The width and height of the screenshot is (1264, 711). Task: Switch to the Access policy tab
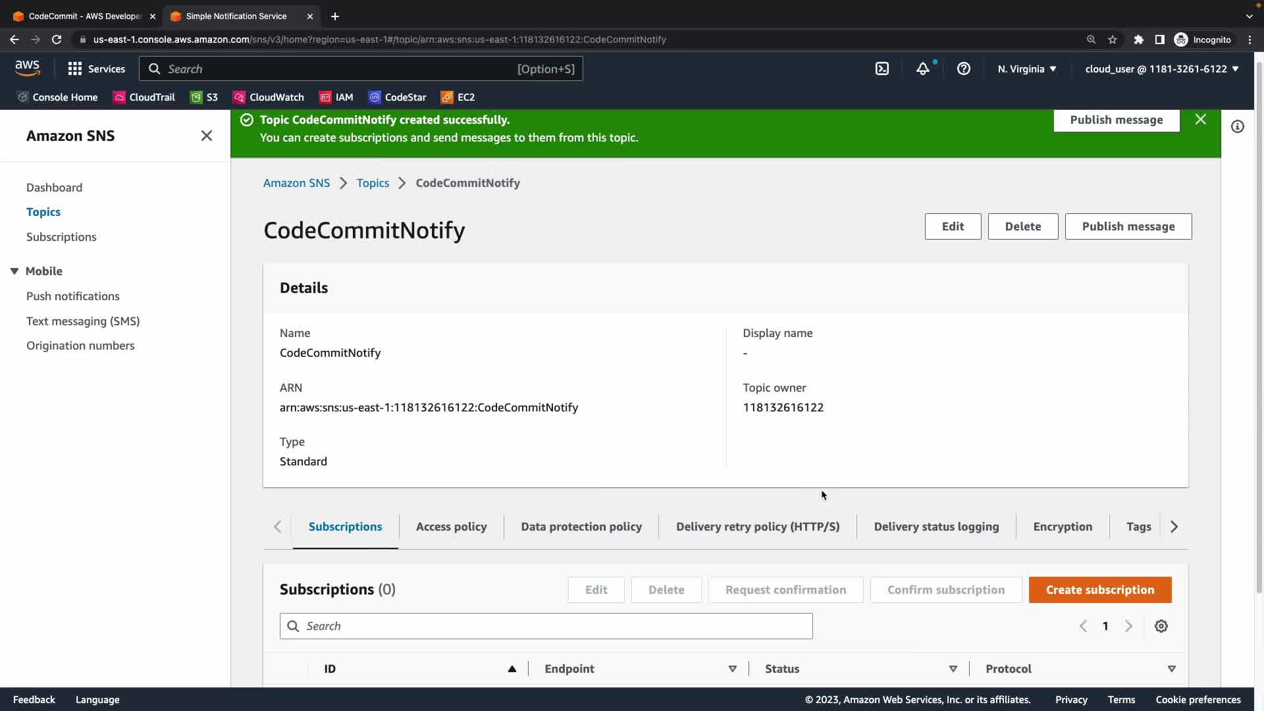451,527
